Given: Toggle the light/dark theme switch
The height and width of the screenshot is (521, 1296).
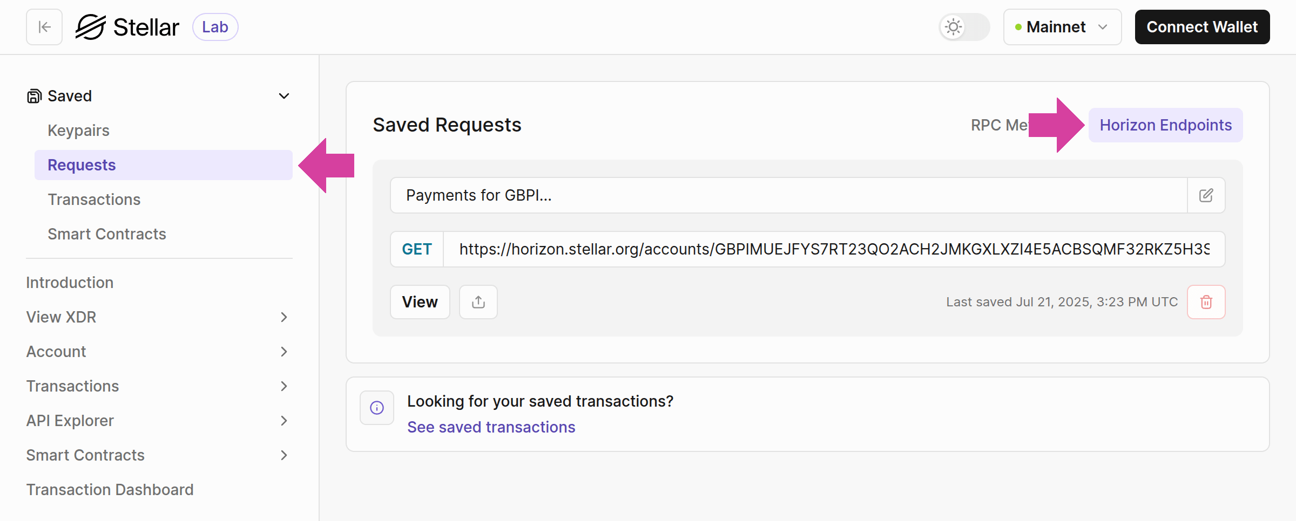Looking at the screenshot, I should tap(964, 27).
